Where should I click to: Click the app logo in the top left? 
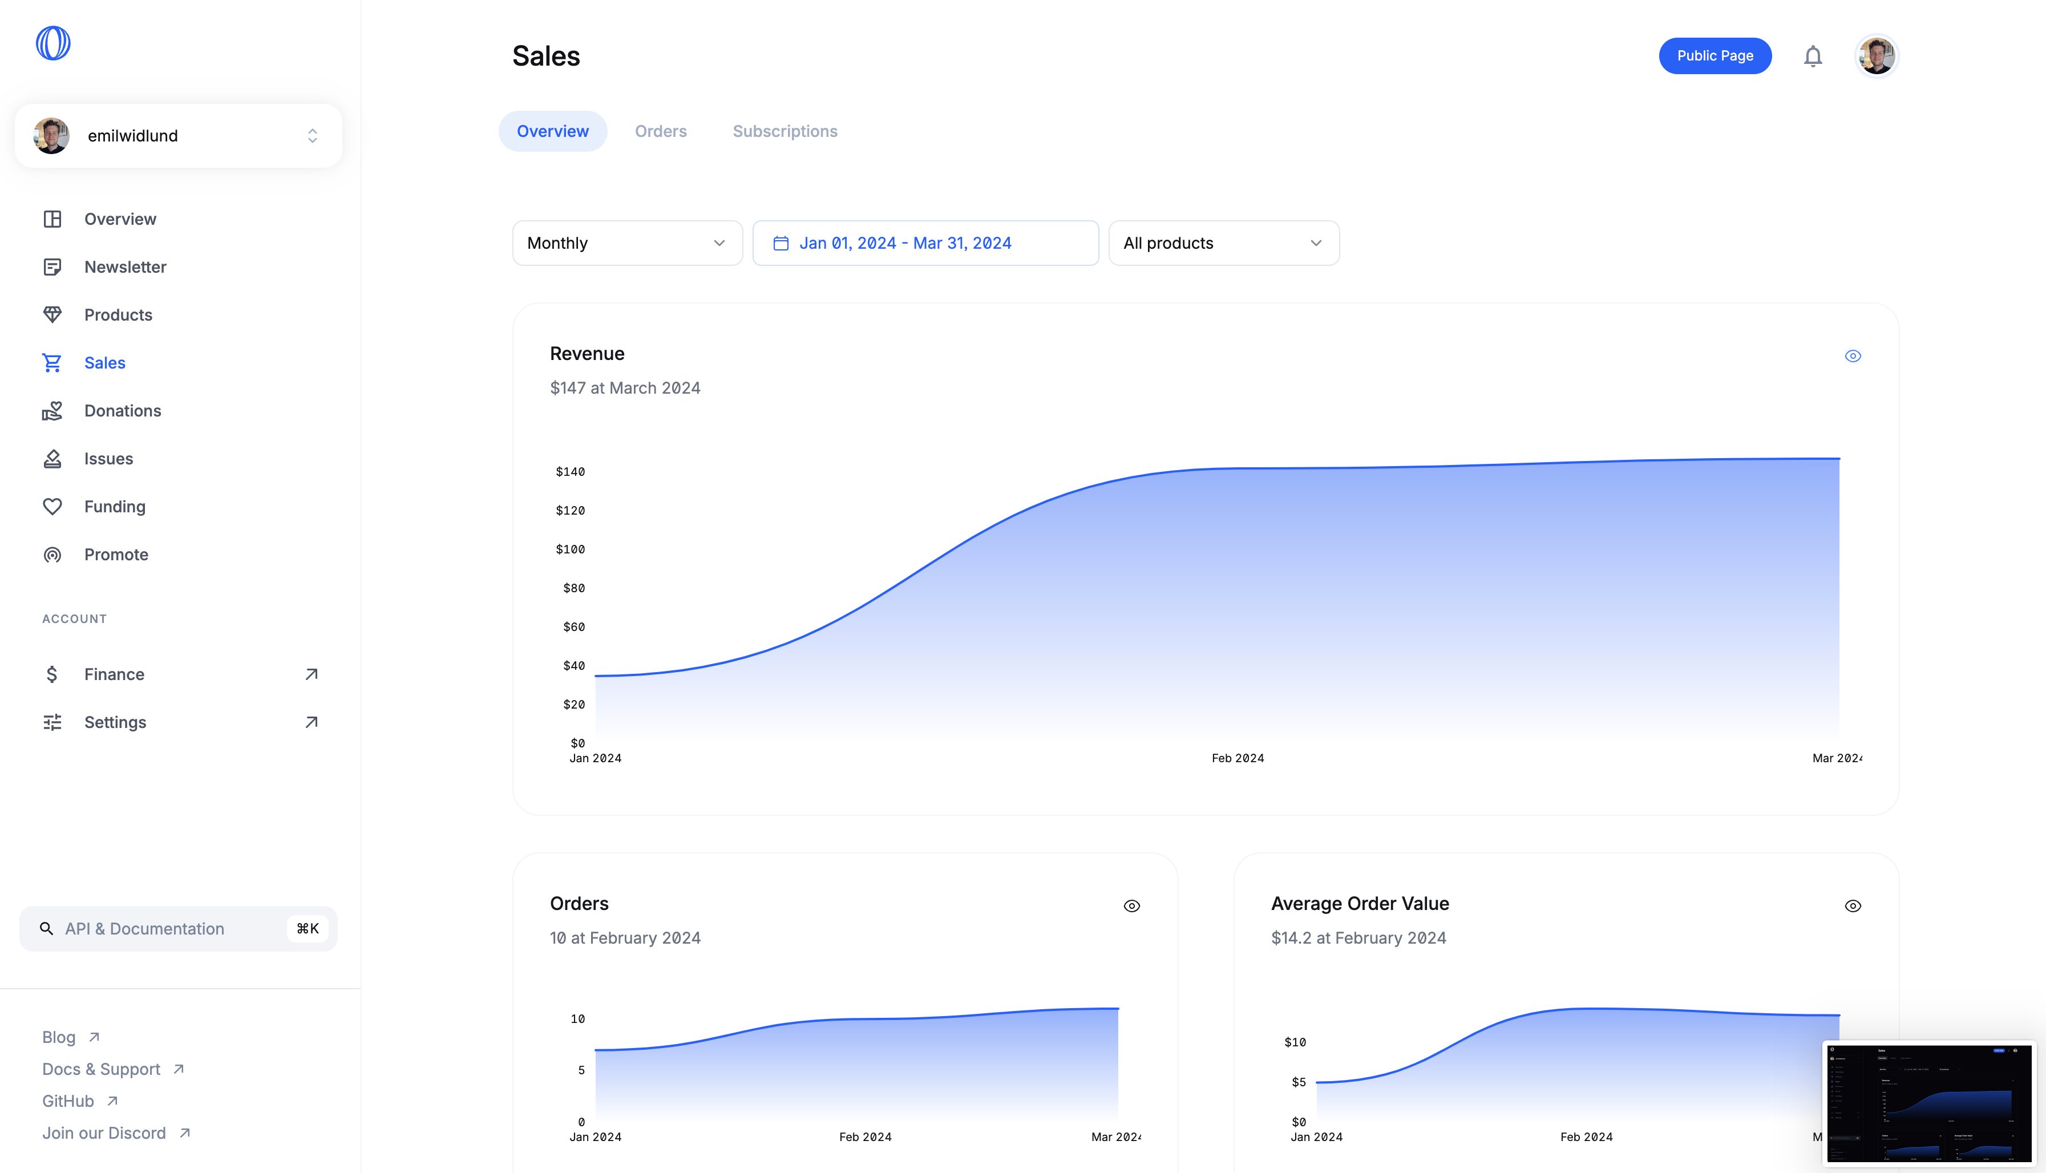click(53, 42)
